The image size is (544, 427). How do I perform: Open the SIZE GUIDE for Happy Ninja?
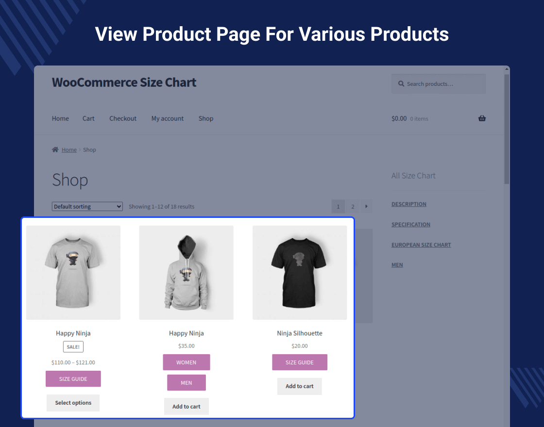[x=73, y=378]
